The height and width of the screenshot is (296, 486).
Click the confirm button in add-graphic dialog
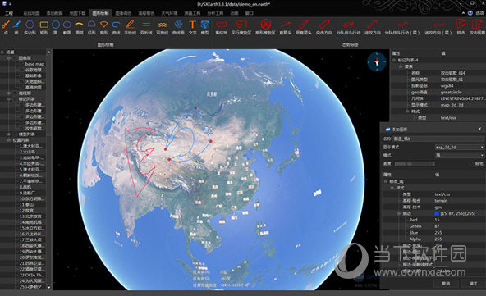[x=473, y=284]
